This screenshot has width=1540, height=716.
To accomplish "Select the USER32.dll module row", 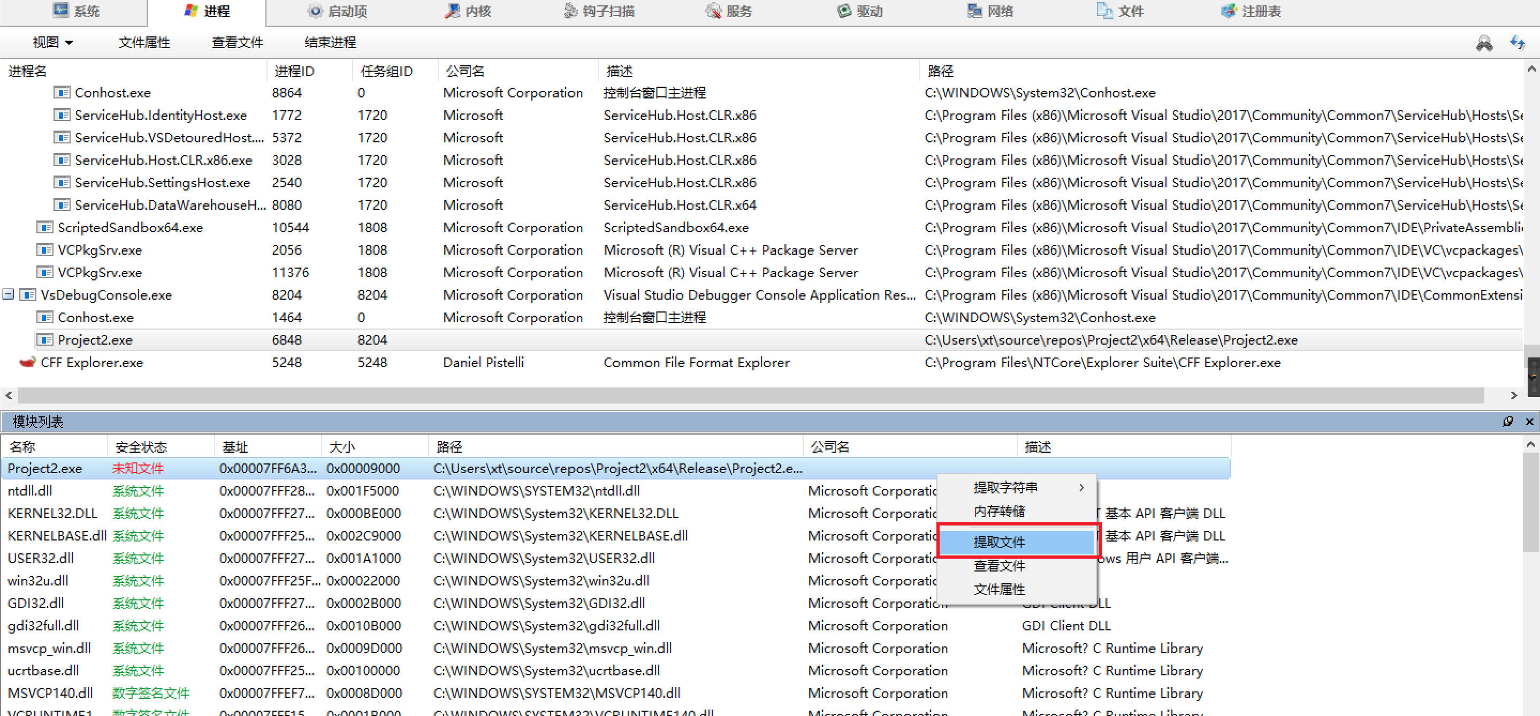I will point(616,558).
